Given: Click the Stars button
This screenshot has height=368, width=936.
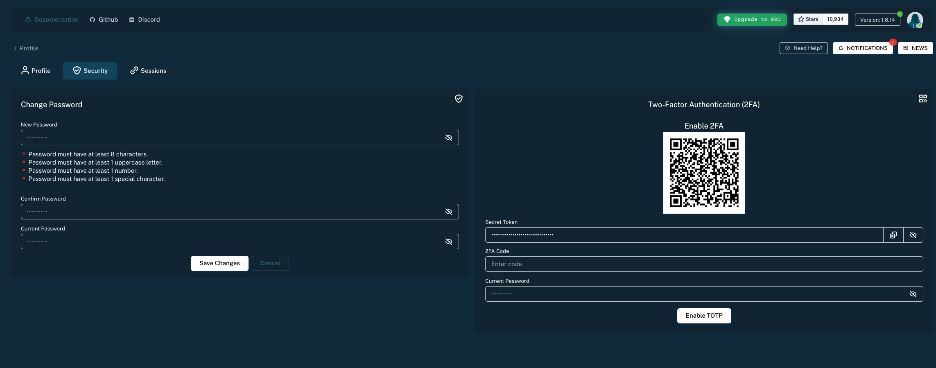Looking at the screenshot, I should tap(808, 19).
